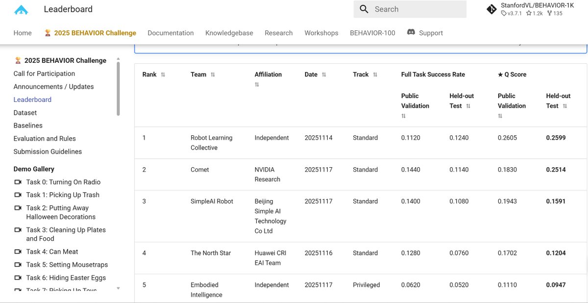Open Task 5: Setting Mousetraps demo
Viewport: 588px width, 303px height.
coord(67,264)
